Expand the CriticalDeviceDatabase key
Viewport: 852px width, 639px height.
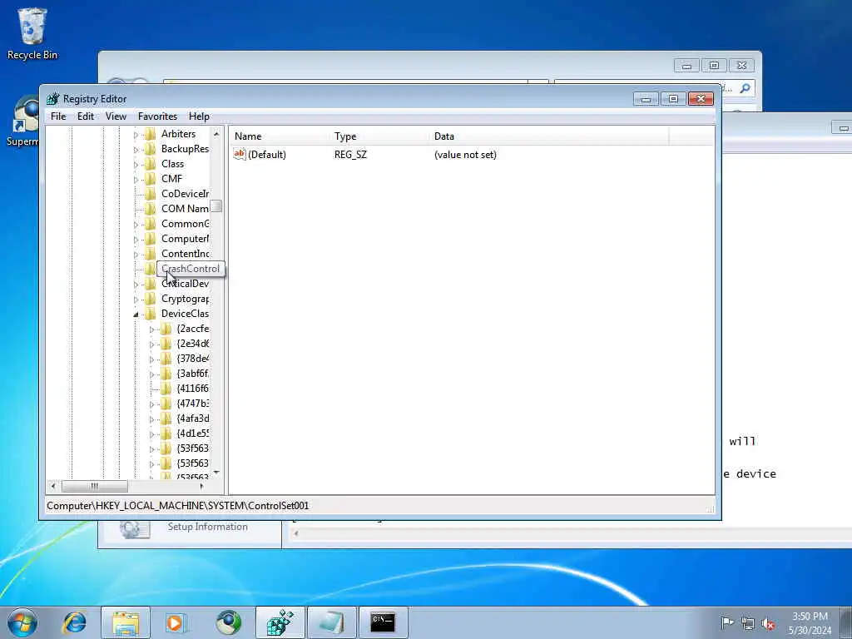coord(136,285)
